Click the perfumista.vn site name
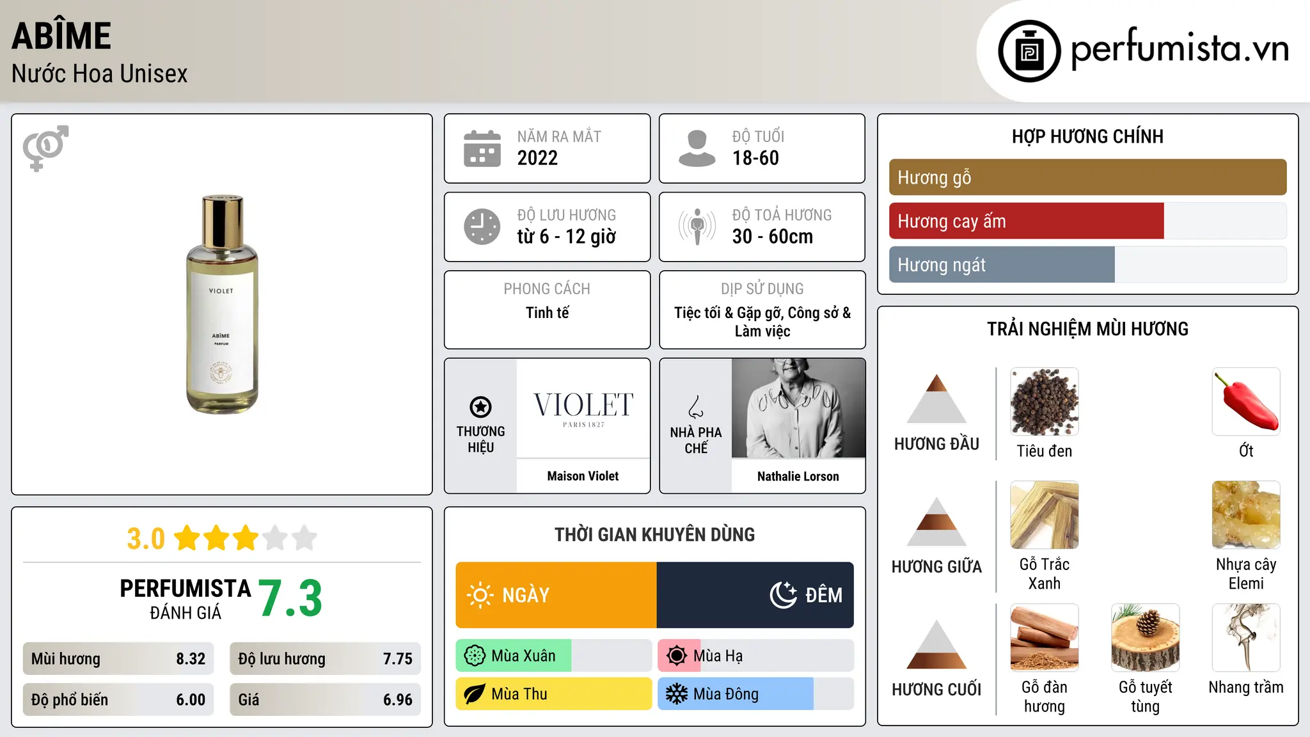The image size is (1310, 737). coord(1180,49)
